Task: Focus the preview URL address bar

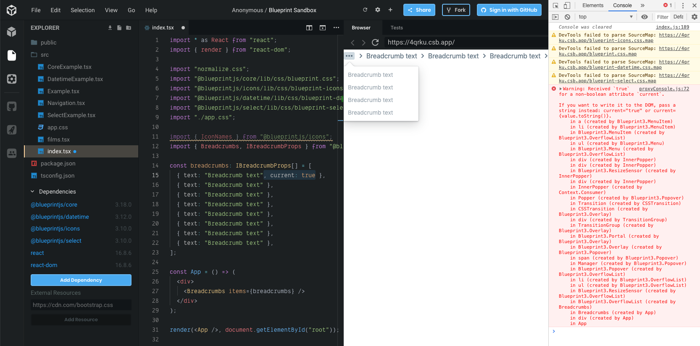Action: [466, 42]
